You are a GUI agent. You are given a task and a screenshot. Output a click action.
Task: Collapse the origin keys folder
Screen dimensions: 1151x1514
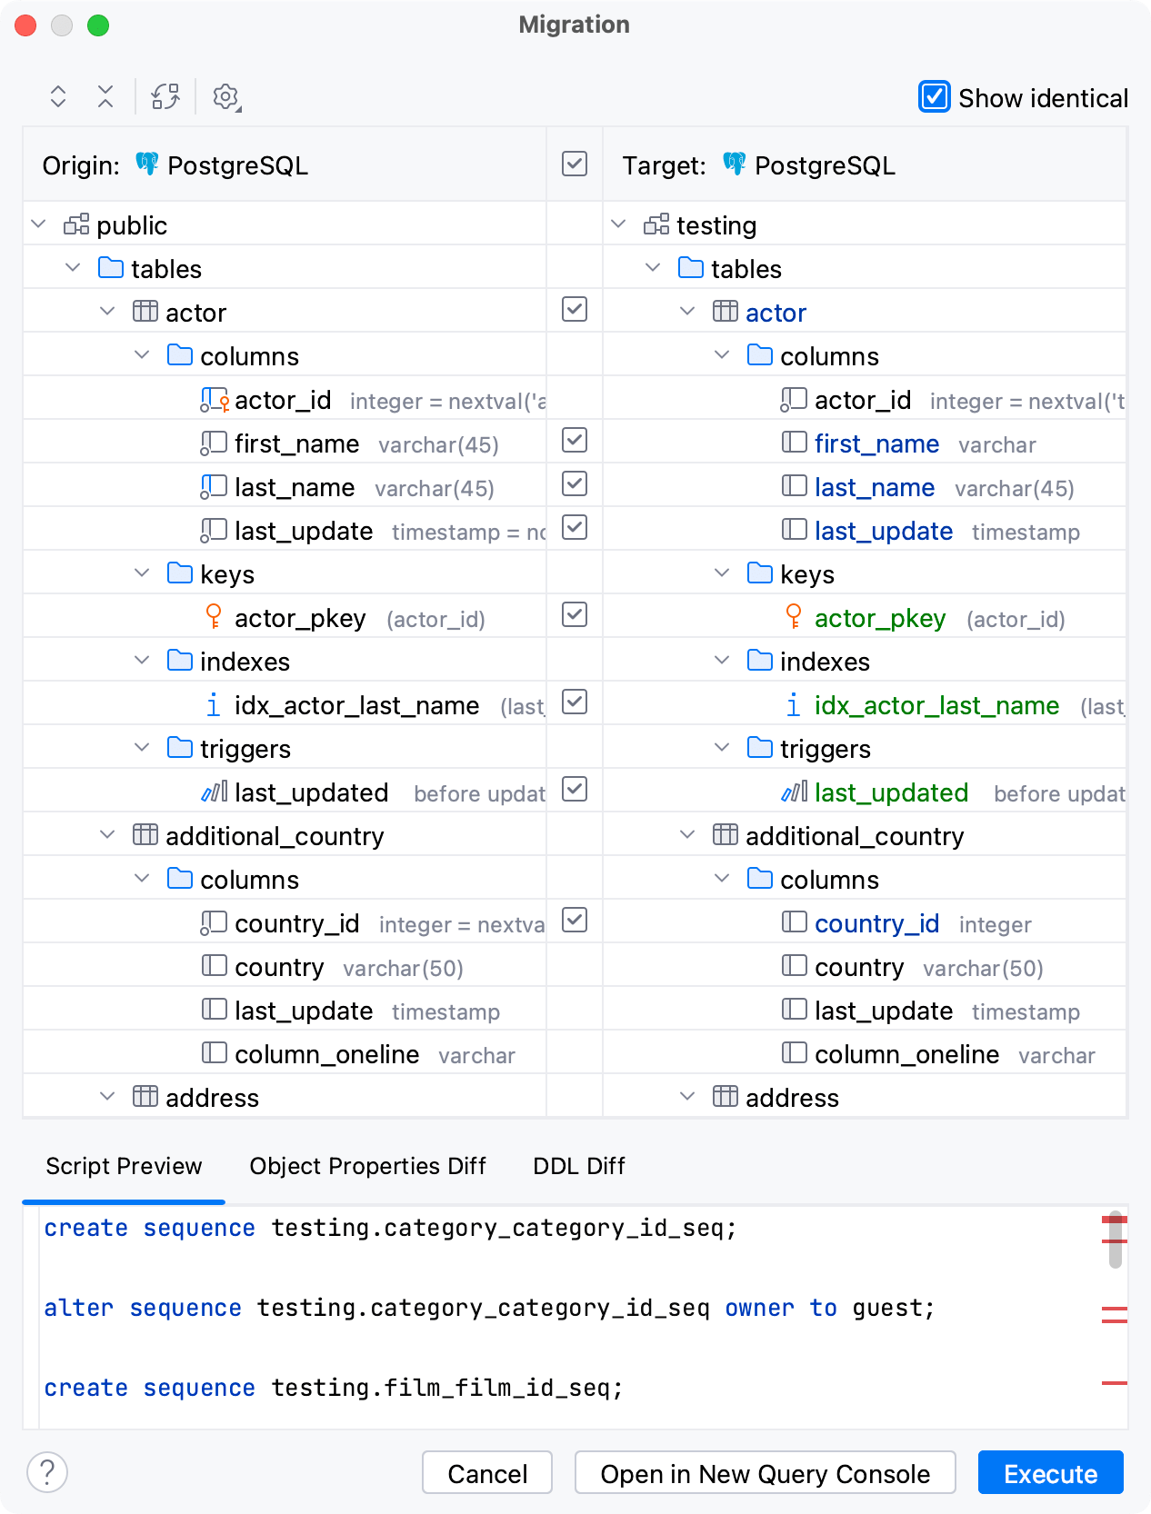pos(142,573)
